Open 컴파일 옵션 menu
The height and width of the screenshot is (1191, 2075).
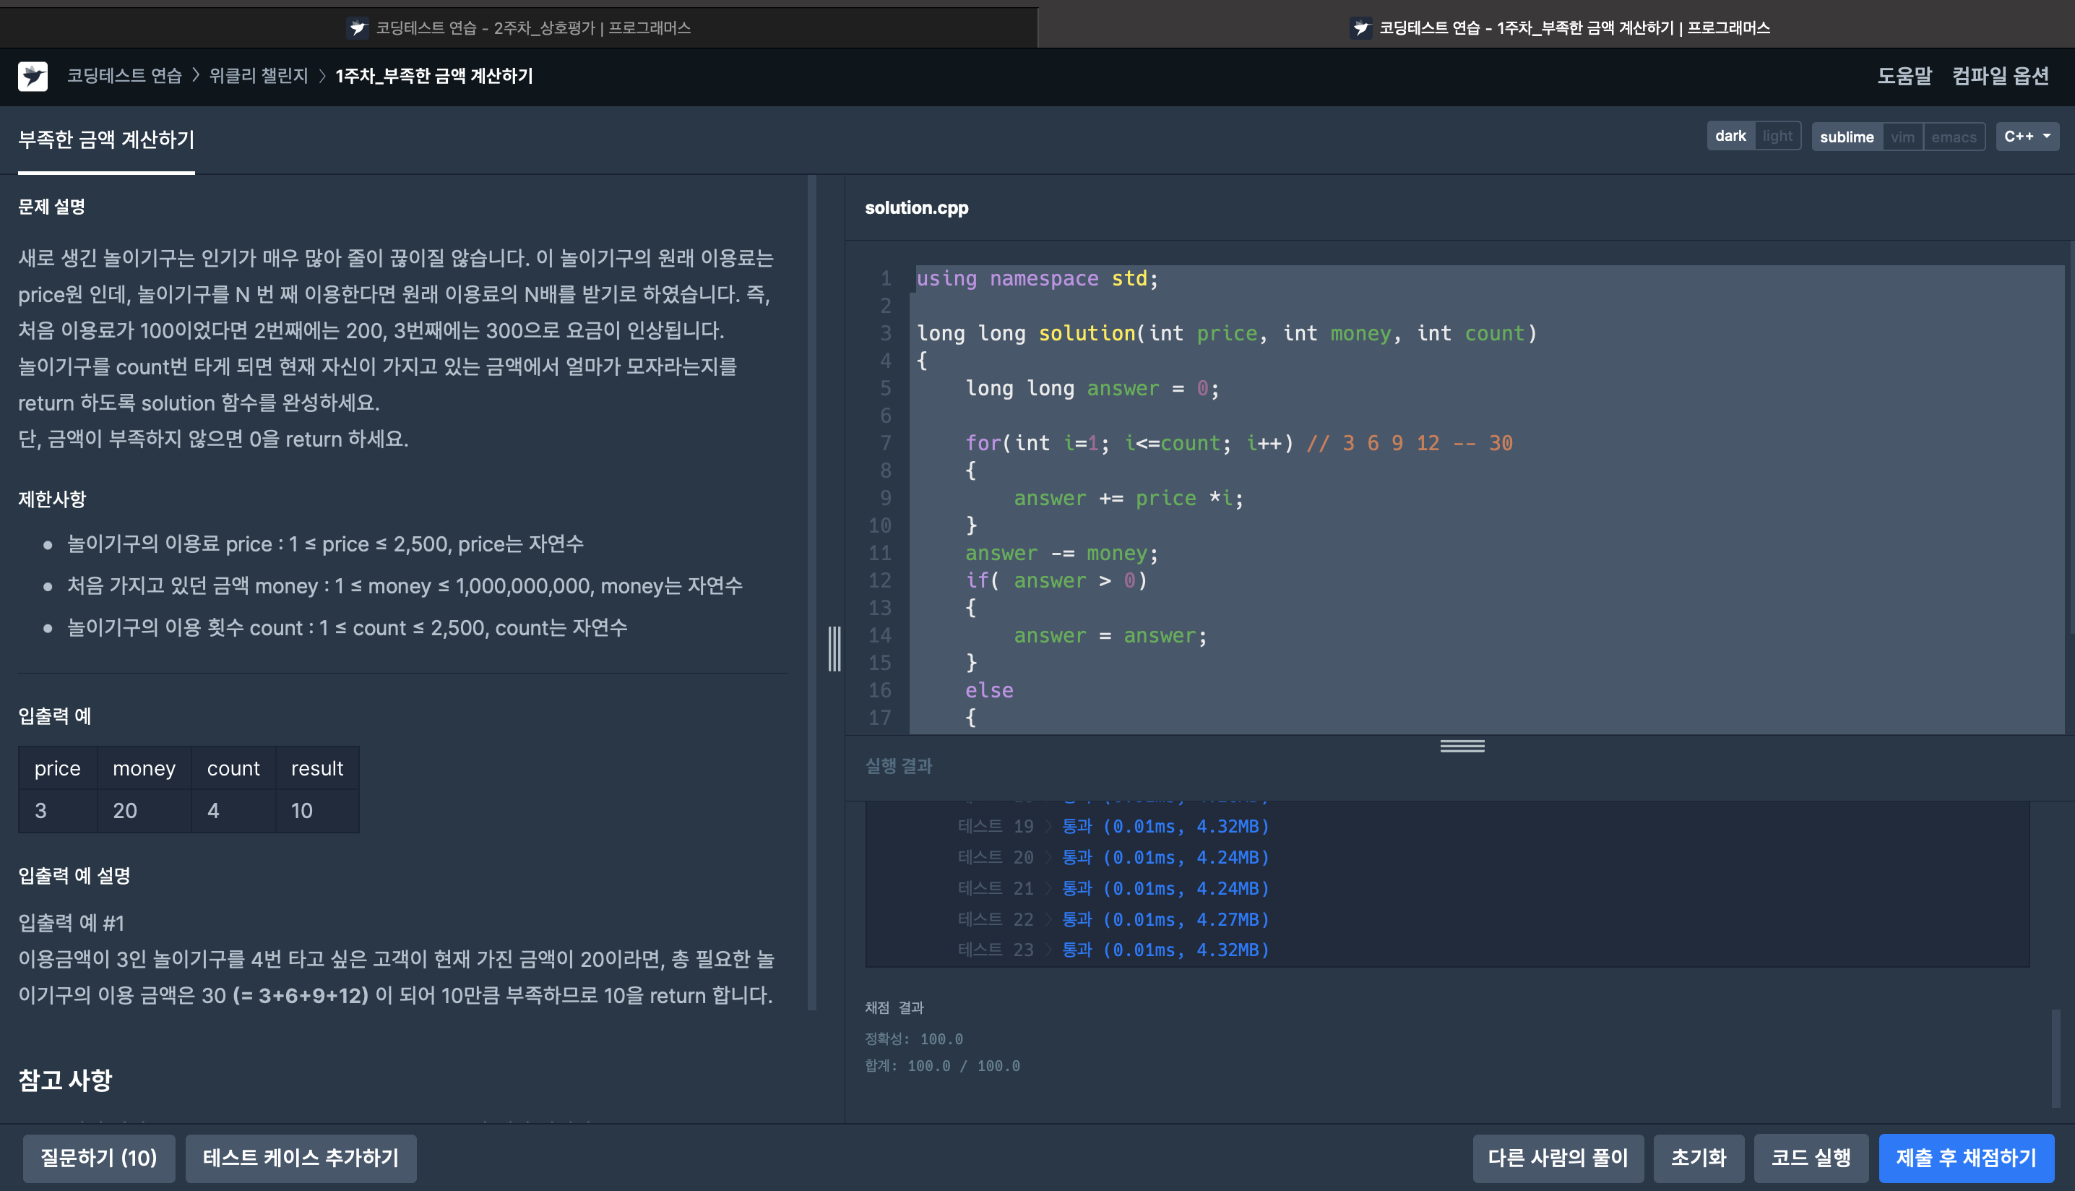tap(2000, 76)
